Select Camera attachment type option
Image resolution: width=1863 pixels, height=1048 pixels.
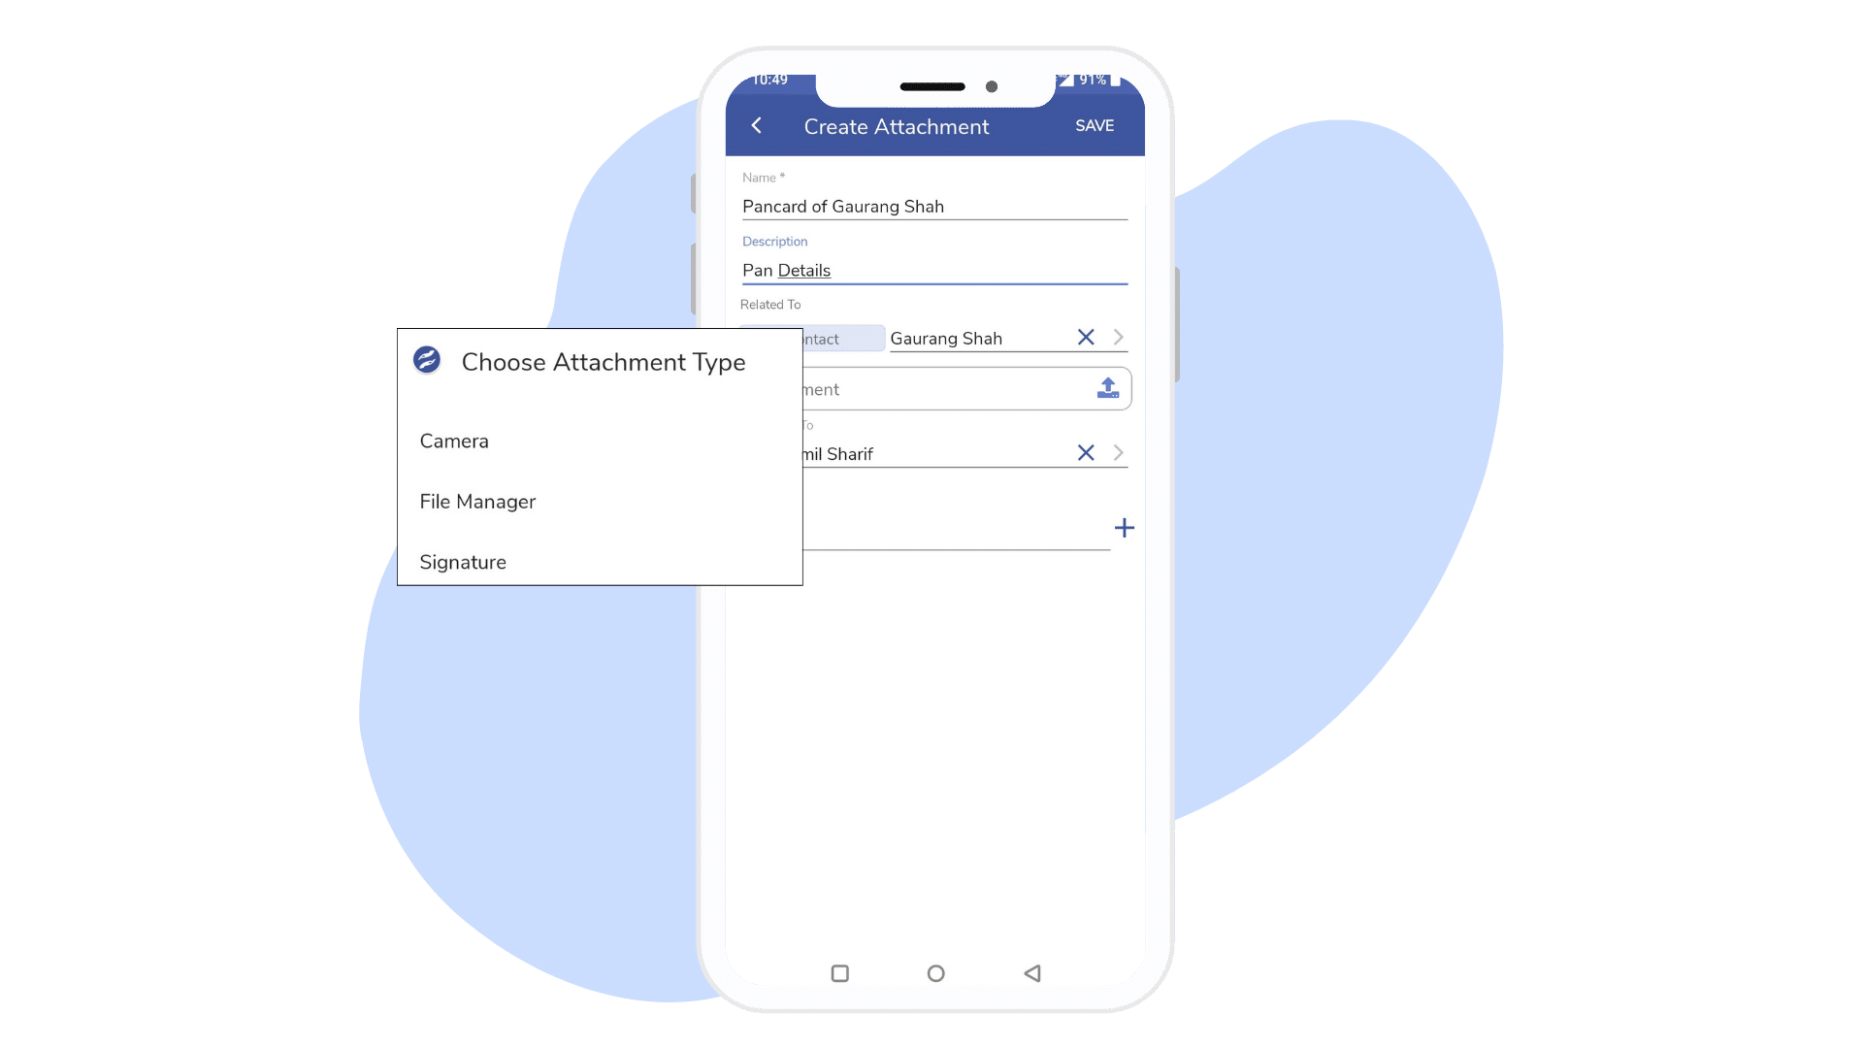click(454, 441)
